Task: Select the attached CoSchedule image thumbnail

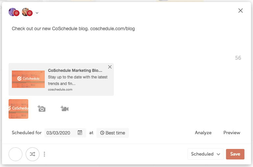Action: click(x=18, y=109)
